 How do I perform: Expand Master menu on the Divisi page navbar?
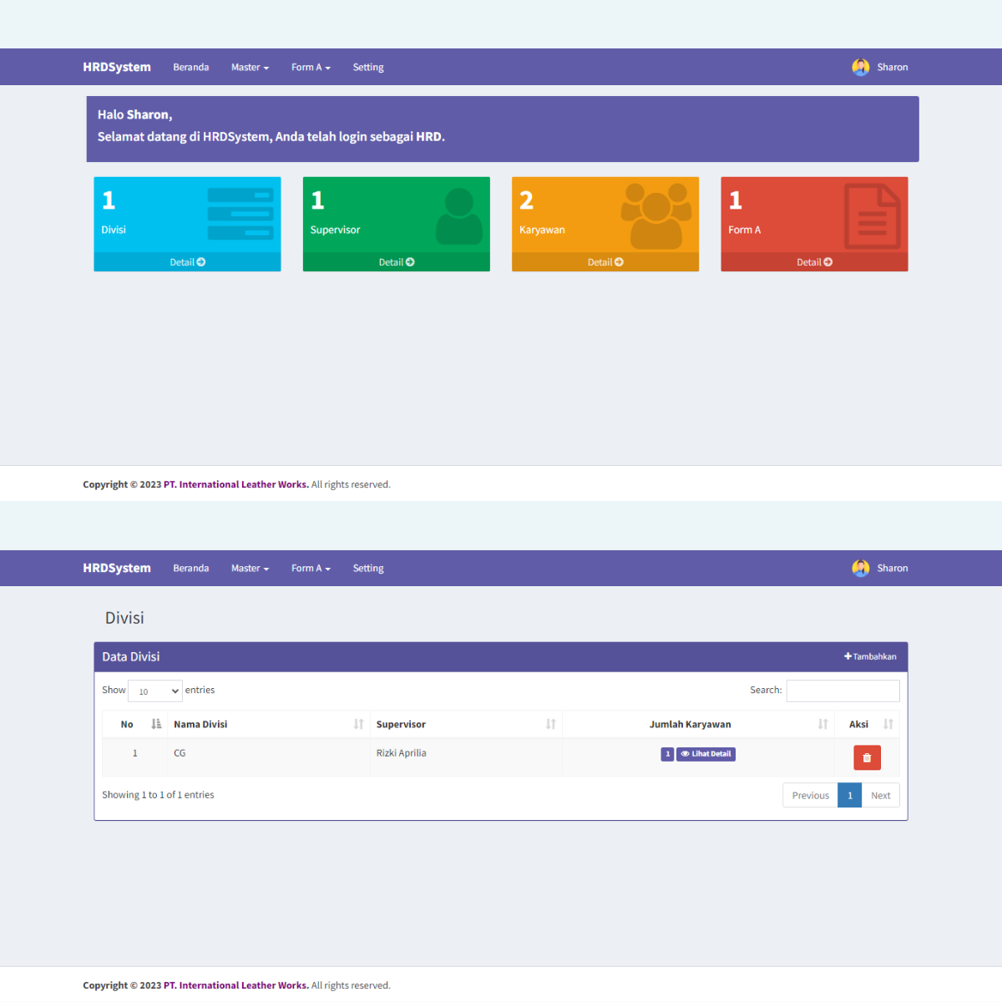[x=250, y=568]
